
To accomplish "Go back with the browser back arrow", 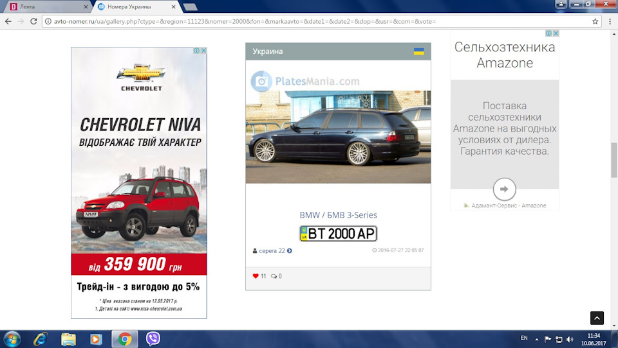I will 8,22.
